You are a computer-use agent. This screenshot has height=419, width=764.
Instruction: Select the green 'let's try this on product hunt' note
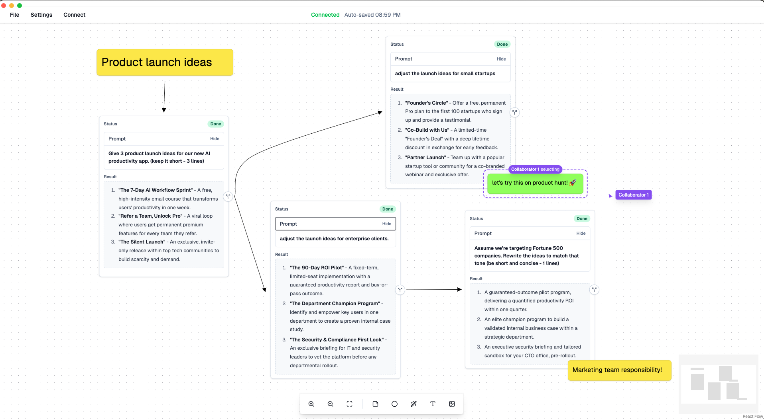[535, 183]
